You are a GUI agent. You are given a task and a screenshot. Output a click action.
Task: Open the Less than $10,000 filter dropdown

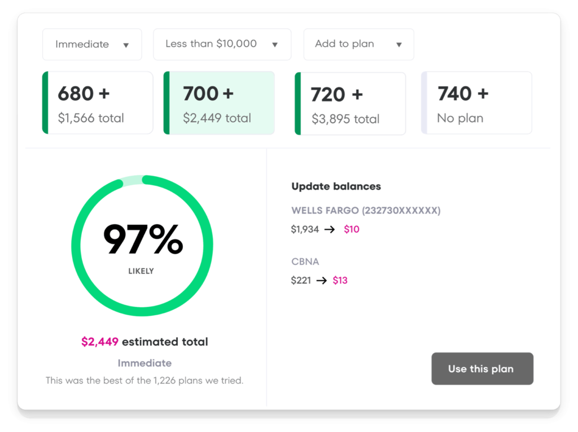point(222,44)
